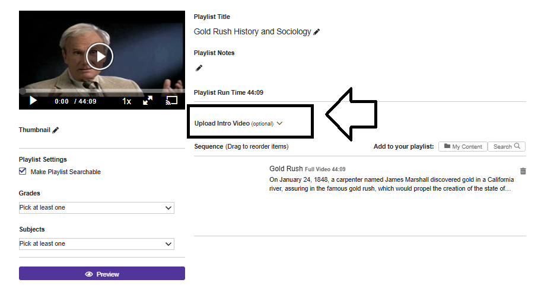Click Search to add to playlist
This screenshot has height=289, width=541.
click(507, 146)
